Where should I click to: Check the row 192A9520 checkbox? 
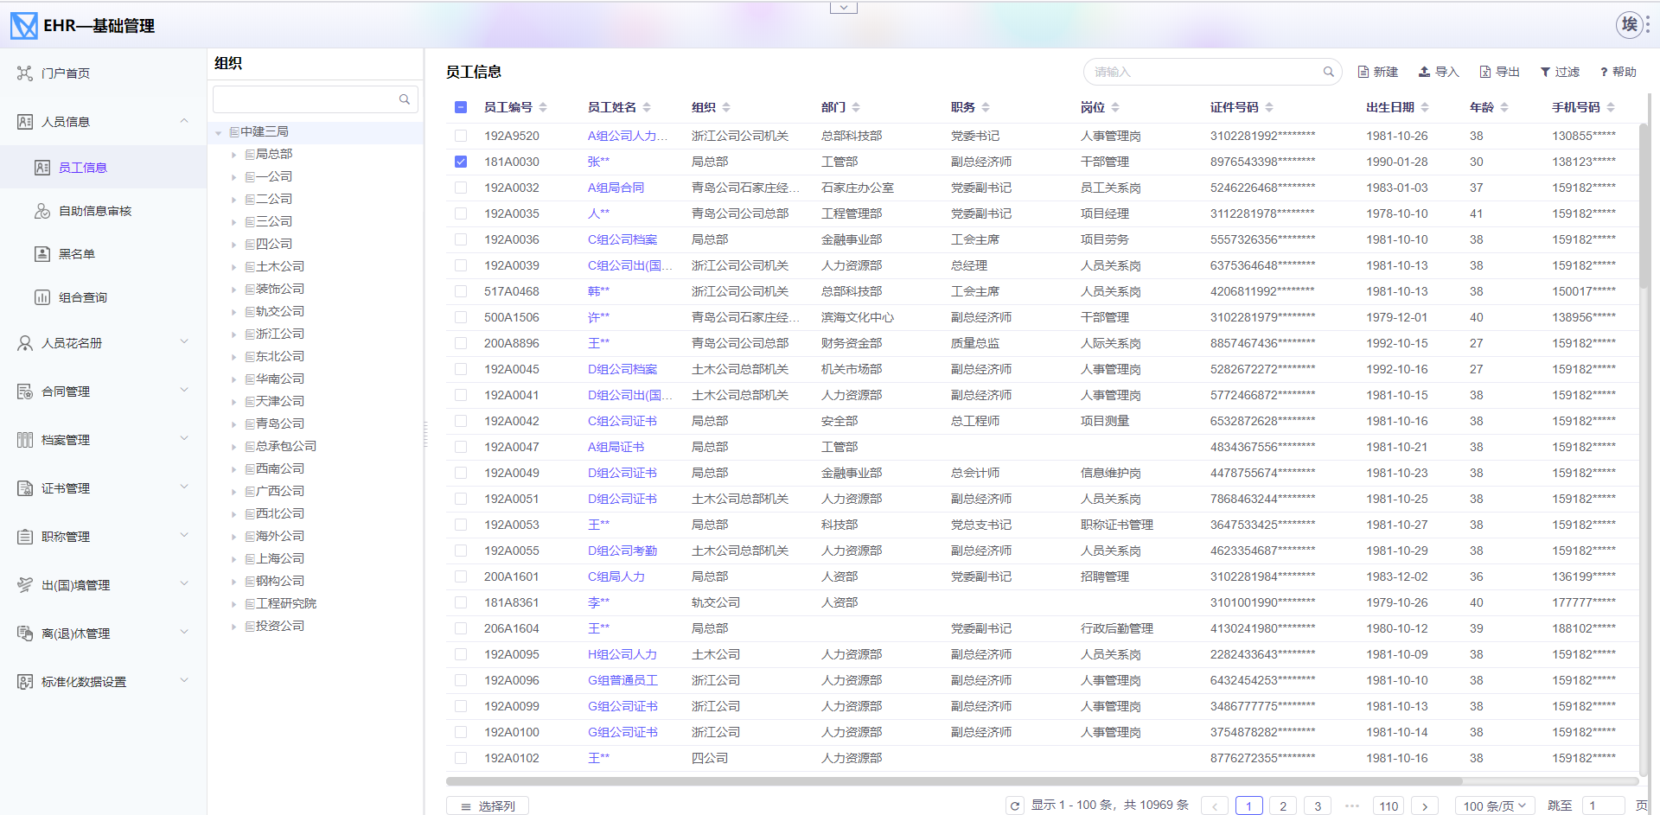click(461, 136)
